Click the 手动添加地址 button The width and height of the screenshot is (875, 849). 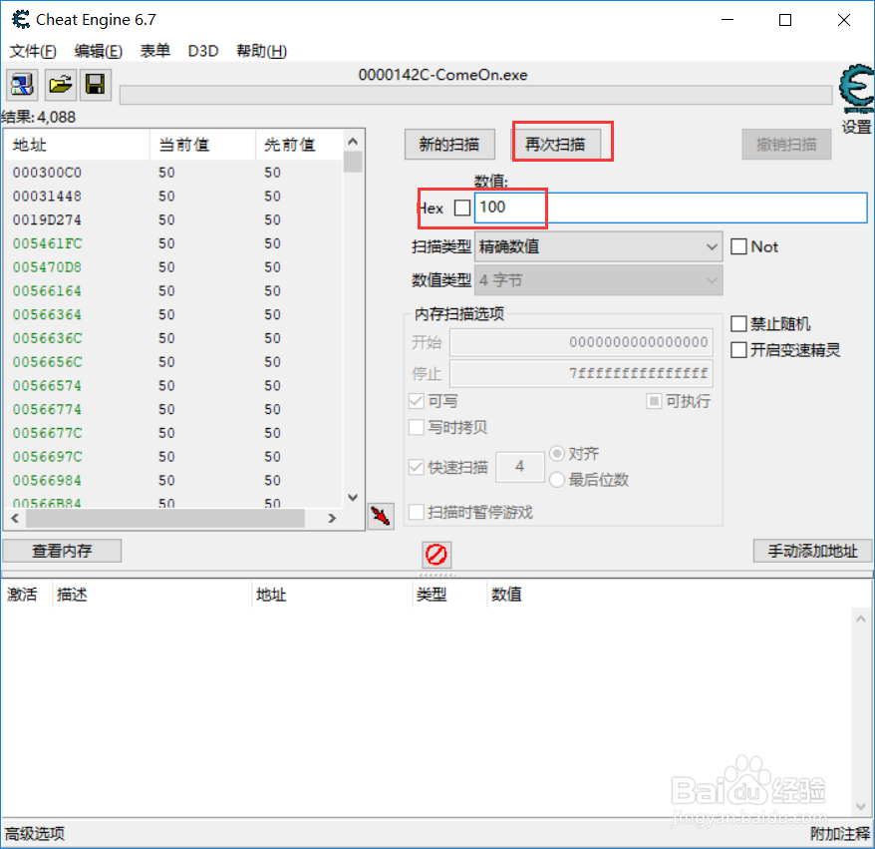[812, 551]
